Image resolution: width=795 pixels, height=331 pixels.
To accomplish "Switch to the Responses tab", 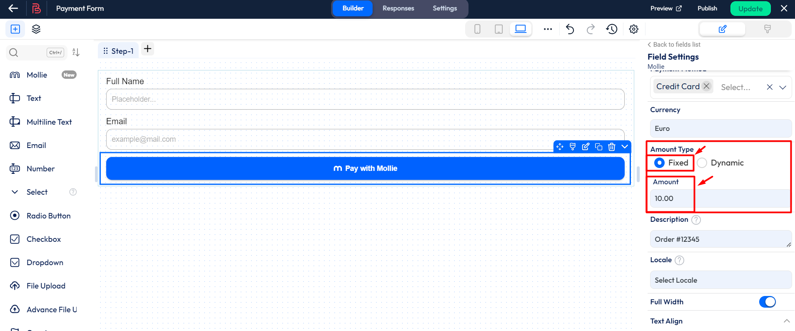I will pos(398,8).
